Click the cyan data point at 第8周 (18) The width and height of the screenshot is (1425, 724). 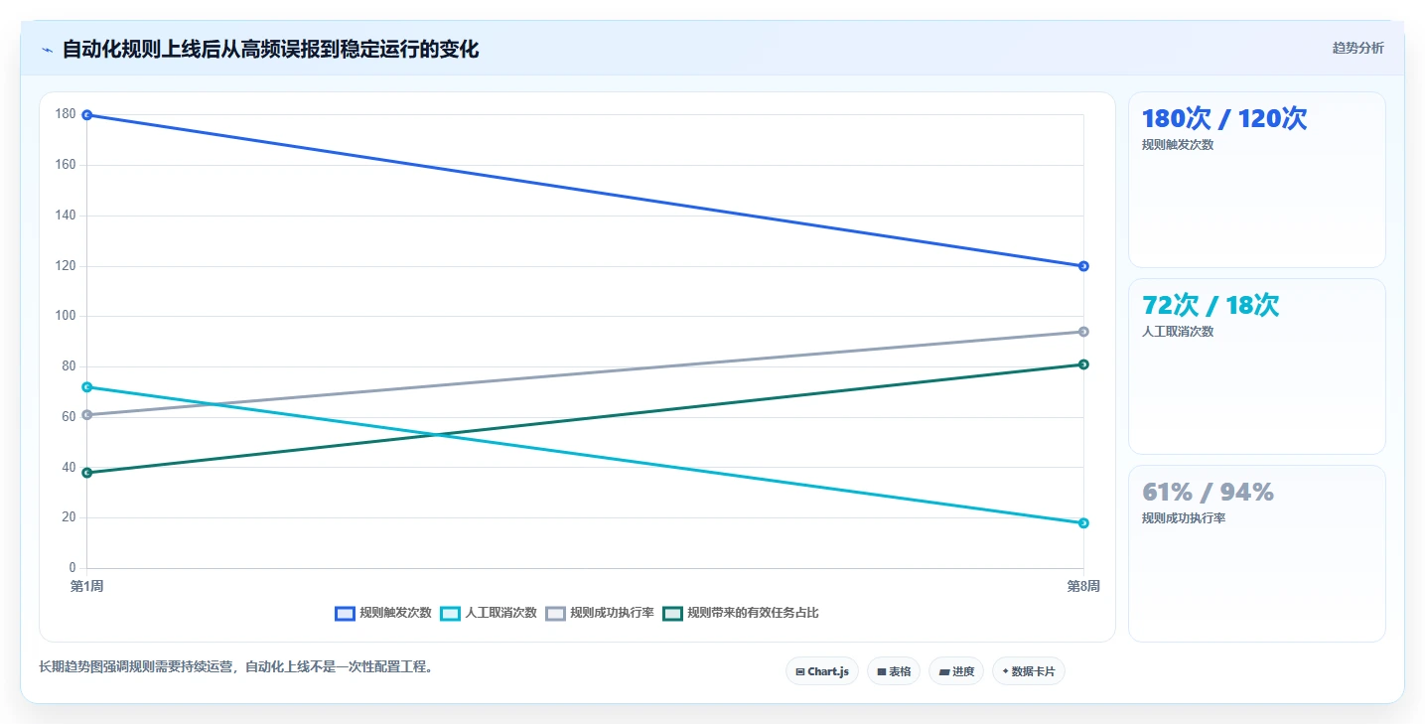click(1083, 523)
